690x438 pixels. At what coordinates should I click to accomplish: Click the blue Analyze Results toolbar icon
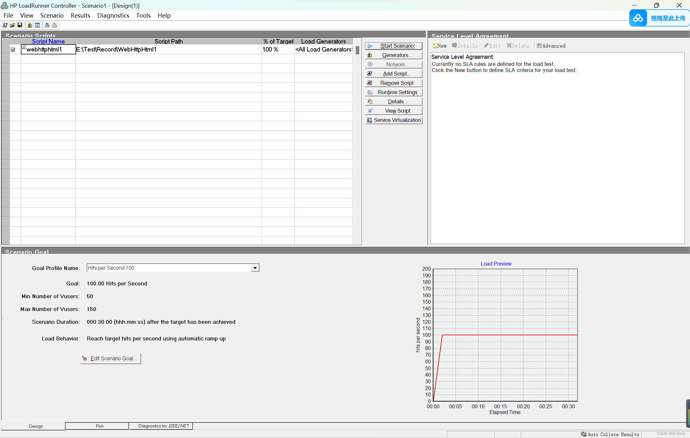tap(47, 25)
